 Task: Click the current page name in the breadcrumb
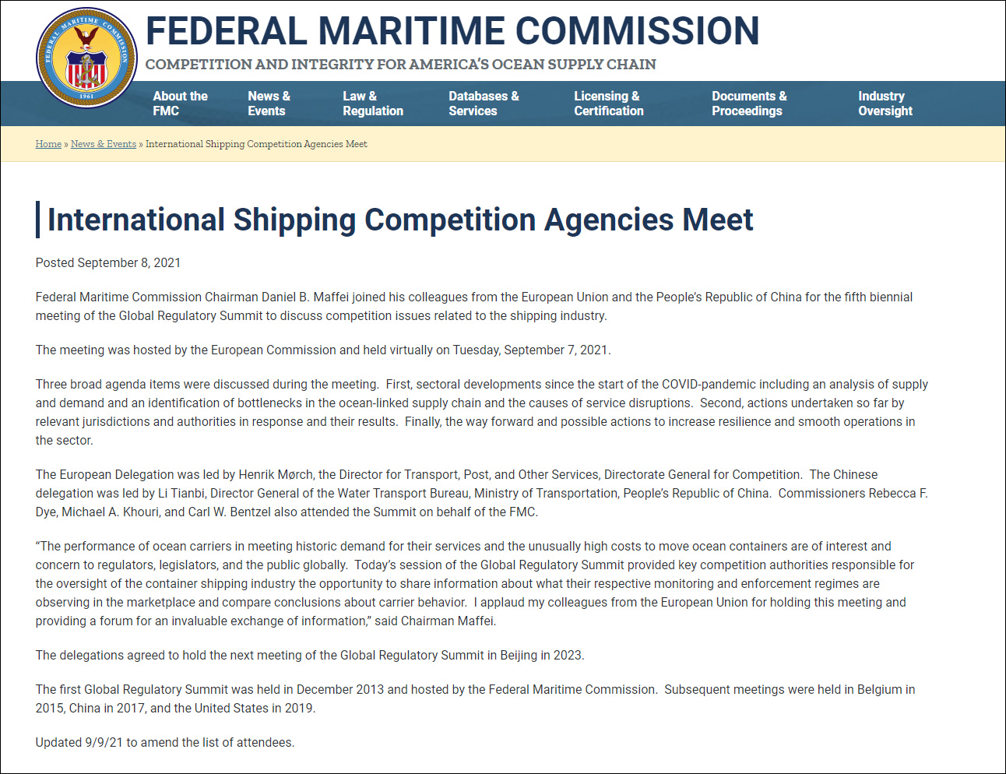(256, 144)
